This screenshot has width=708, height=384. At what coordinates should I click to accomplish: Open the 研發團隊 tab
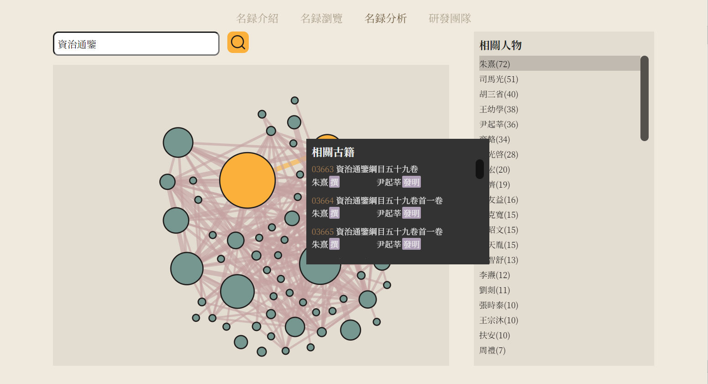(450, 18)
